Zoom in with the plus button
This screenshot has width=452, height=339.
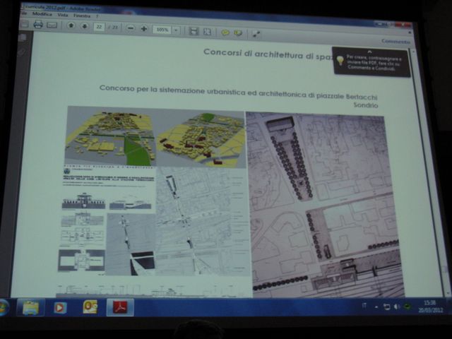(144, 28)
